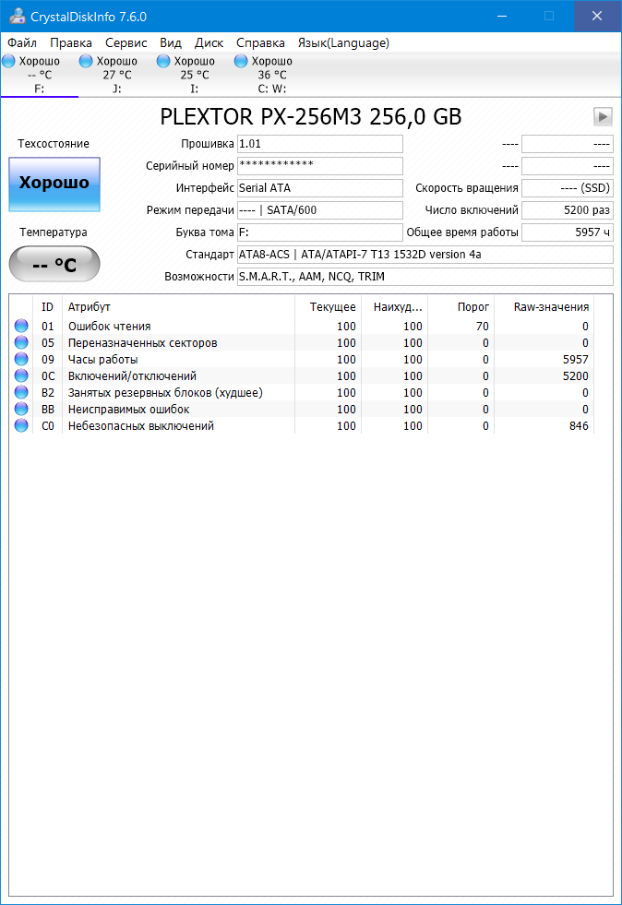Open the Диск menu
The image size is (622, 905).
point(209,42)
